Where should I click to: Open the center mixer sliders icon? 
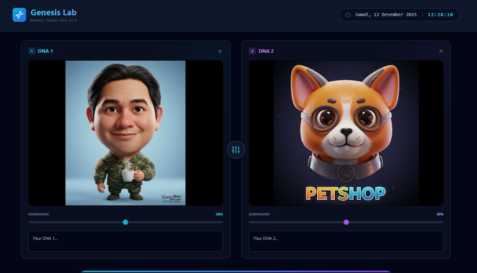(236, 150)
